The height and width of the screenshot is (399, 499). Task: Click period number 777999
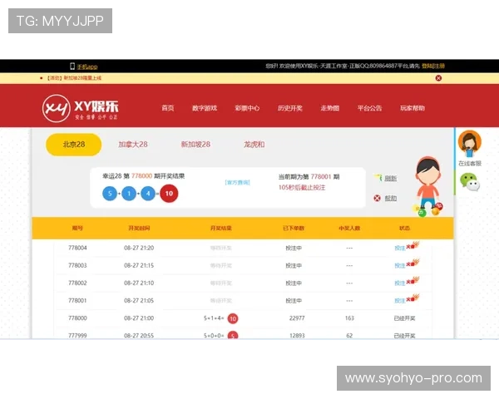pyautogui.click(x=77, y=335)
